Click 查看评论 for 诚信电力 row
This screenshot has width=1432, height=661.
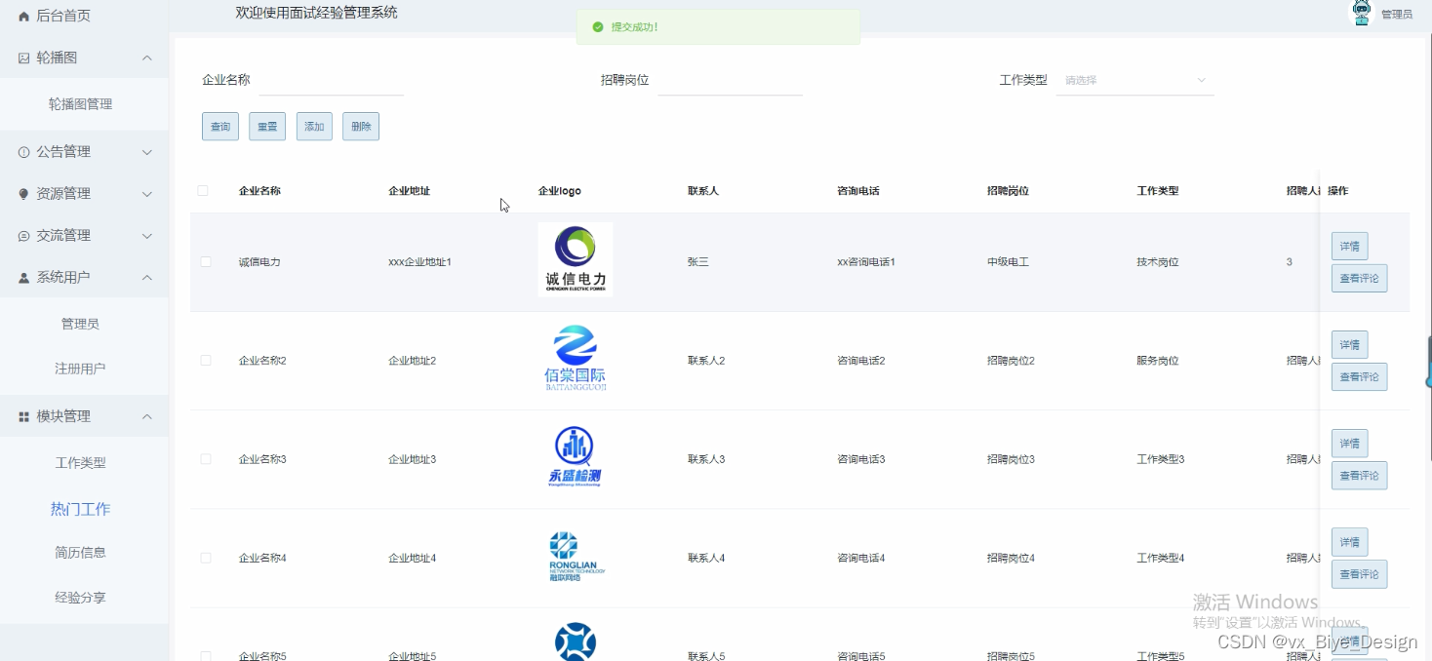(x=1359, y=279)
